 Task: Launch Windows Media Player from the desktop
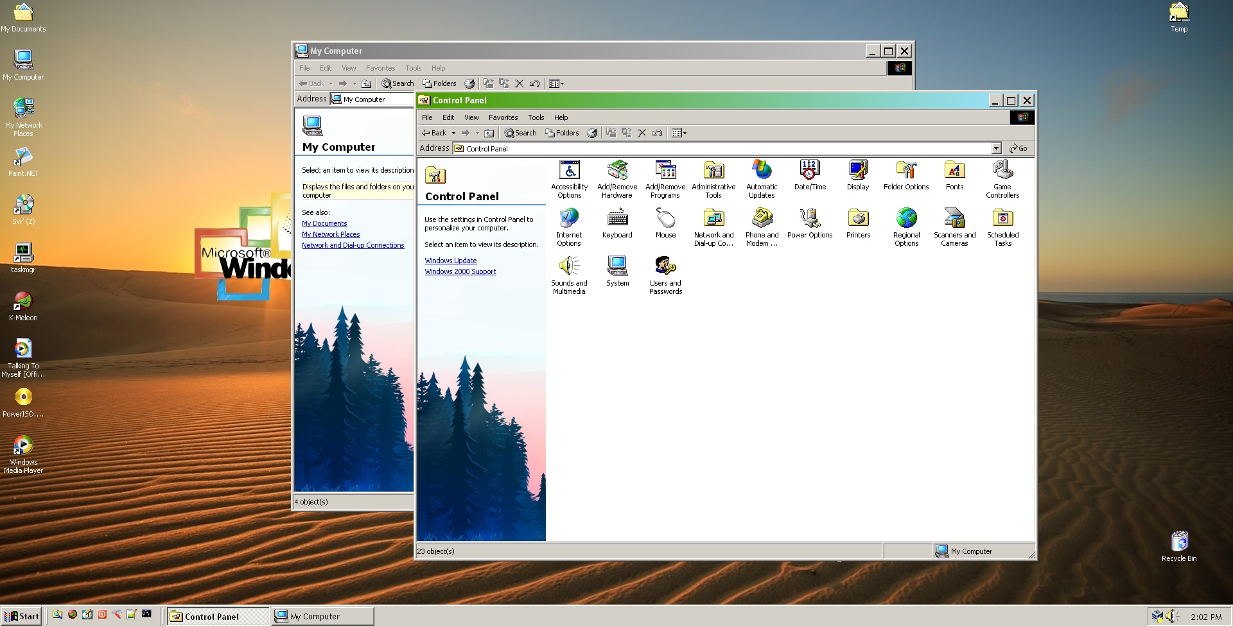tap(23, 445)
